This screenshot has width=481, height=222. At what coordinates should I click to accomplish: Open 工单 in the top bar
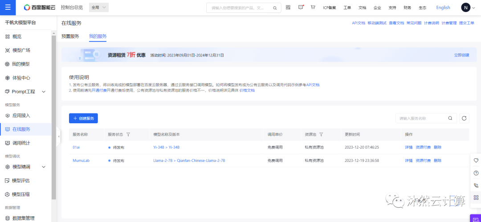(347, 8)
